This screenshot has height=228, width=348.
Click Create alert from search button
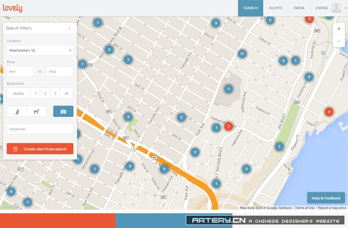click(x=40, y=149)
